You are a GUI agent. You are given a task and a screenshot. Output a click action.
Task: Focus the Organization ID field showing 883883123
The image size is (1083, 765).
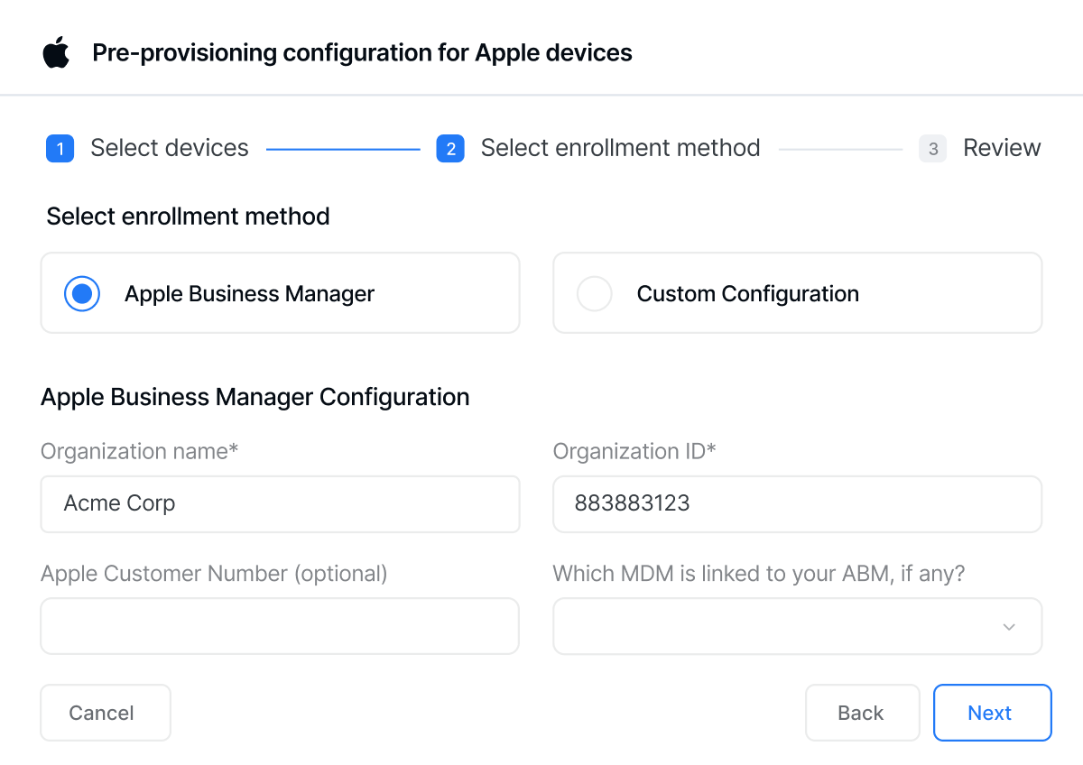(x=797, y=504)
